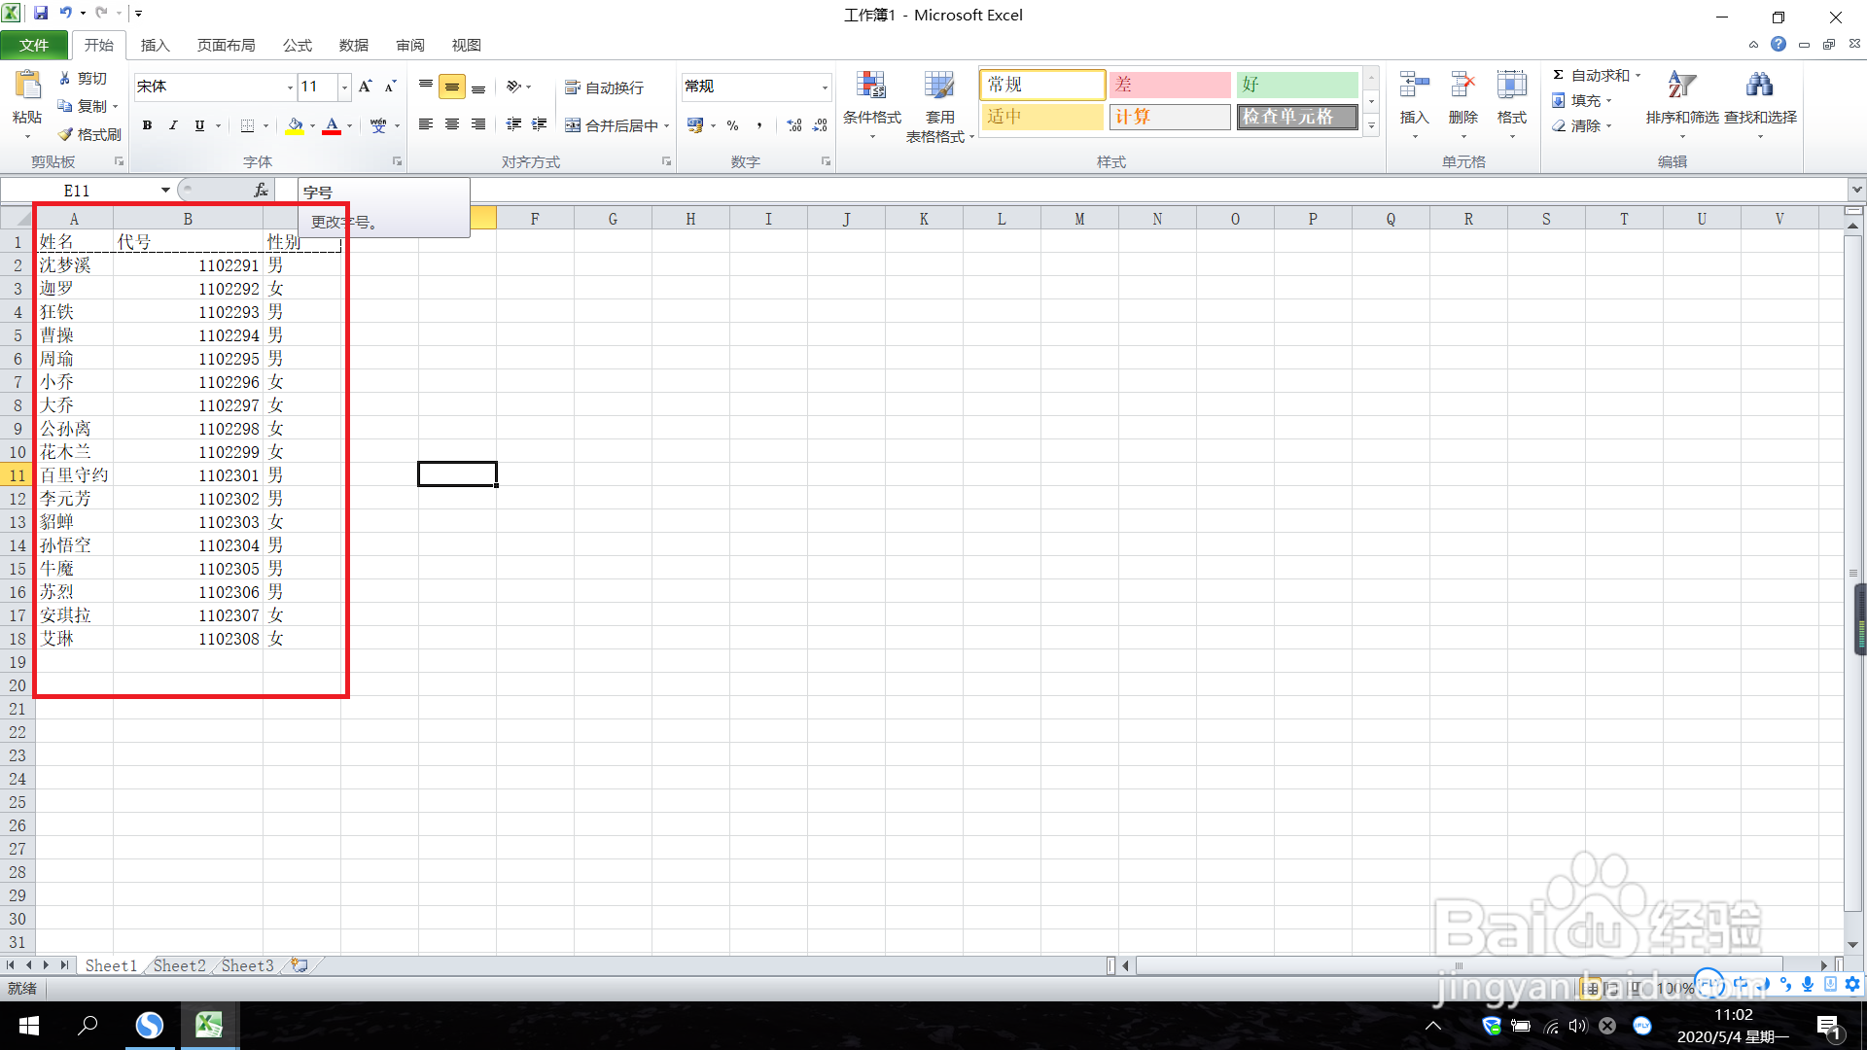Click the Merge and Center icon

click(x=574, y=125)
